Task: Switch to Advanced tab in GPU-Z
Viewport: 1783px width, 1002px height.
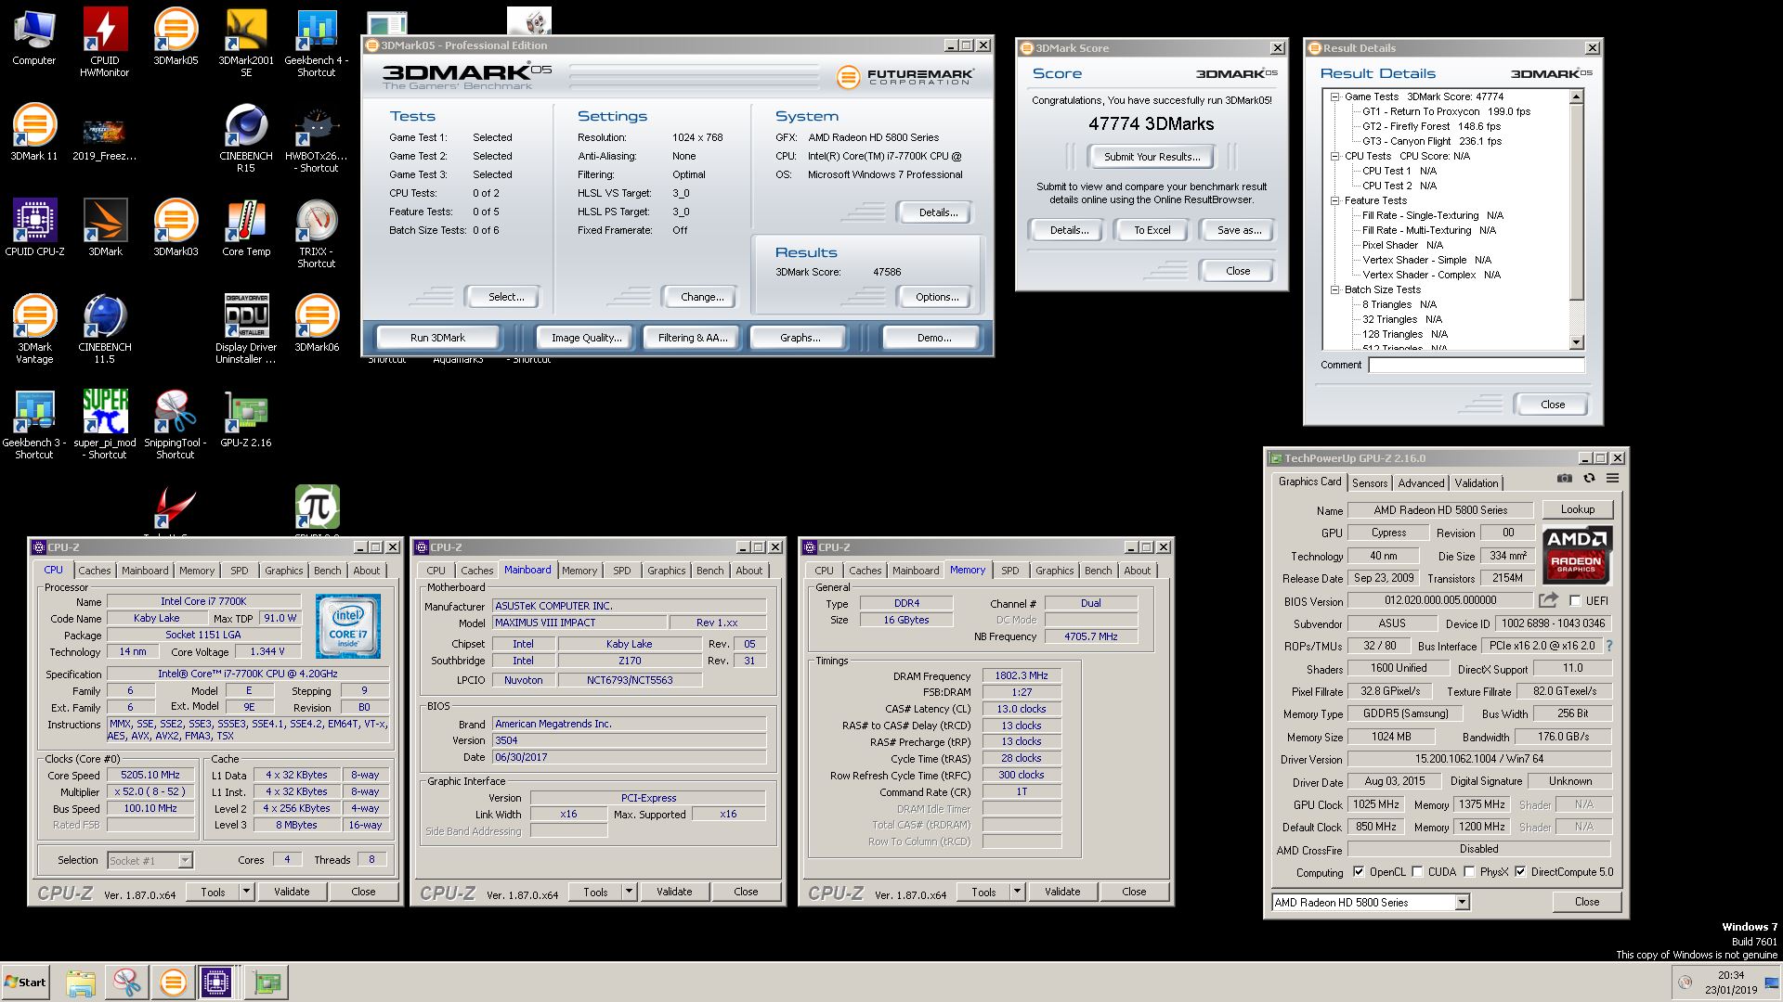Action: [x=1421, y=483]
